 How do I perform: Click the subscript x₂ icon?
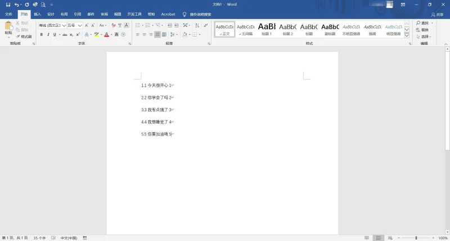pyautogui.click(x=71, y=35)
